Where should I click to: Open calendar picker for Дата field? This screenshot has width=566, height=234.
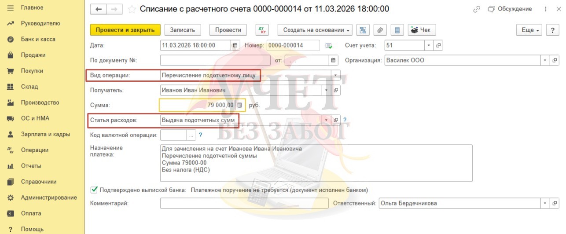click(x=235, y=45)
